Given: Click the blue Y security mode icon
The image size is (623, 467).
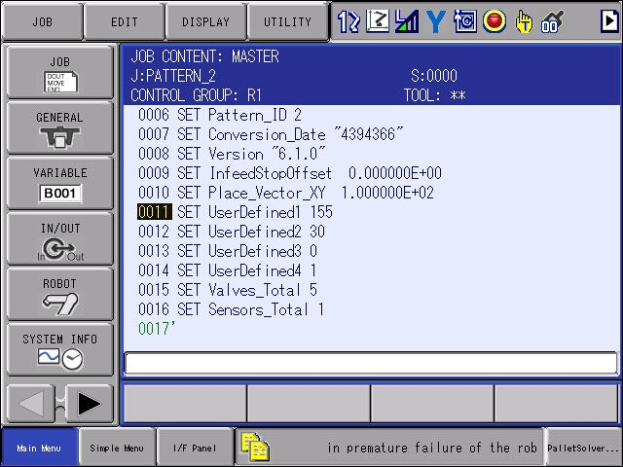Looking at the screenshot, I should 435,21.
